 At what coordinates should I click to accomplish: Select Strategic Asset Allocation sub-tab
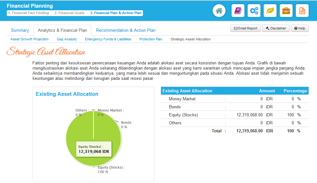point(190,39)
